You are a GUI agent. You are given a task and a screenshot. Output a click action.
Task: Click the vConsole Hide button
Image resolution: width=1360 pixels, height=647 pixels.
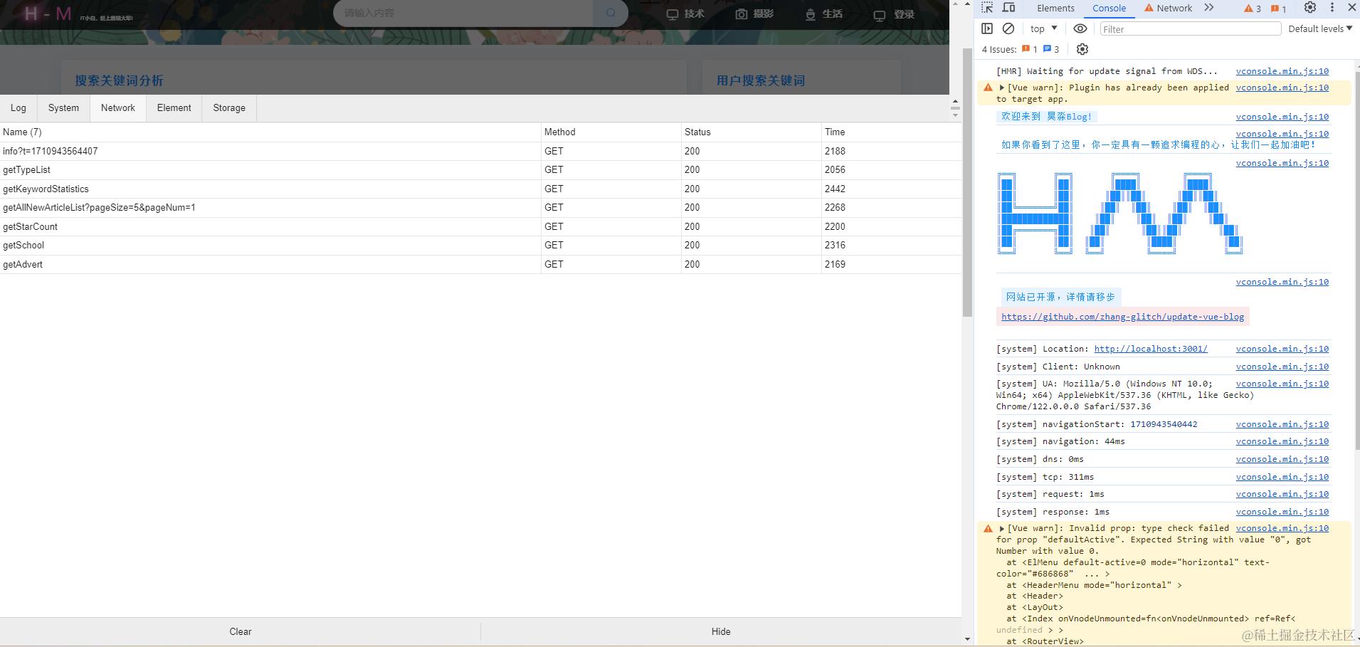(721, 631)
